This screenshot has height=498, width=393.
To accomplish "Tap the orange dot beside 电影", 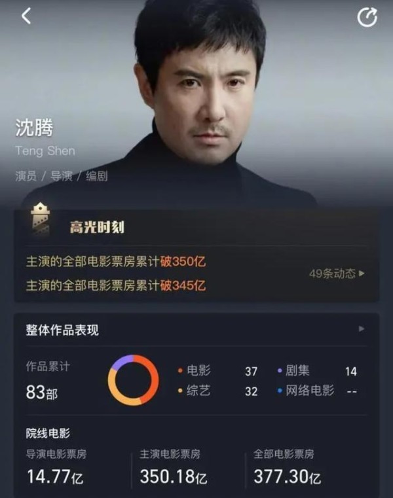I will [x=180, y=370].
